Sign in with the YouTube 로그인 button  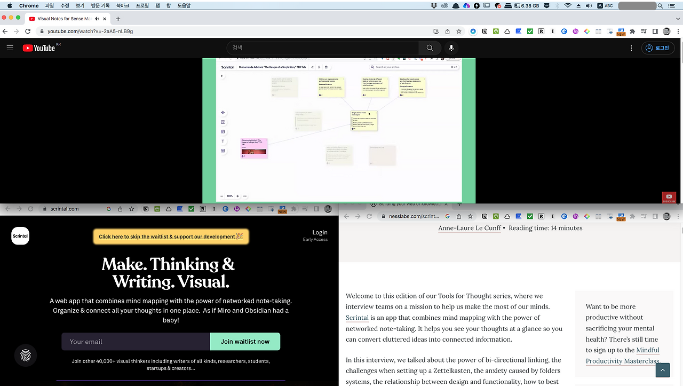coord(657,48)
